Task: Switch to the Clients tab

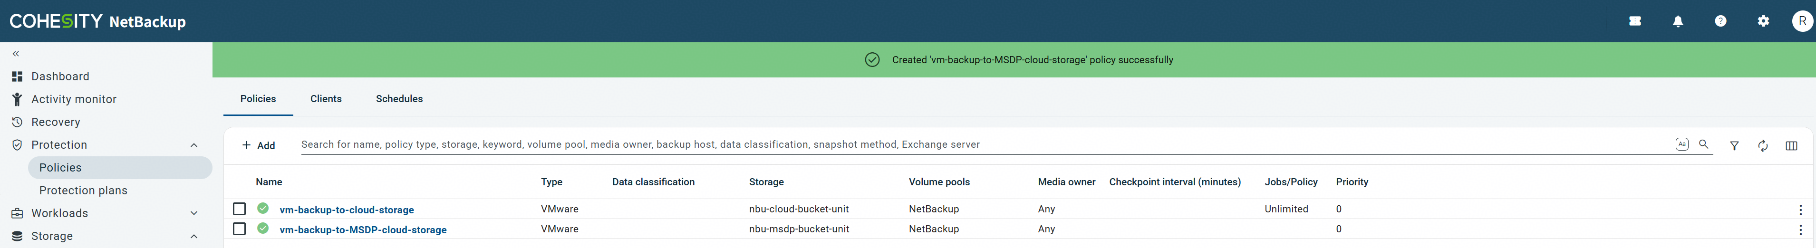Action: pos(326,99)
